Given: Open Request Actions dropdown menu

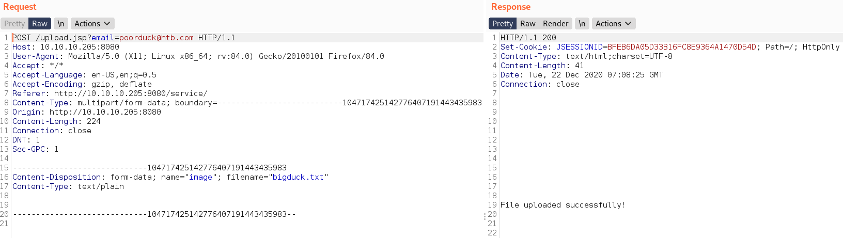Looking at the screenshot, I should 92,24.
